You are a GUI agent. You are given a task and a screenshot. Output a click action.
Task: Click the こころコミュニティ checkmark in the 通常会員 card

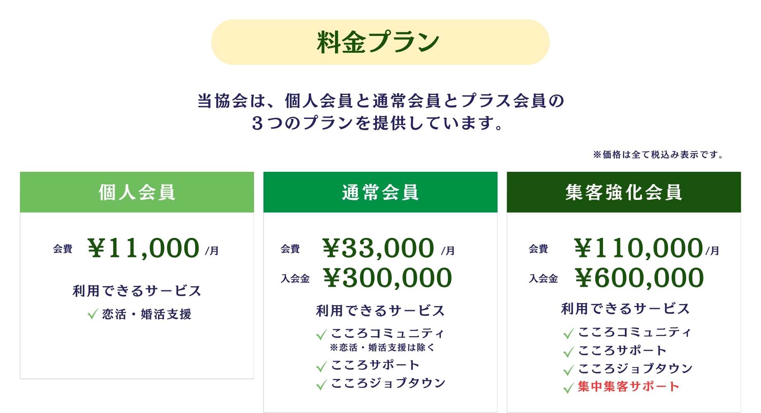click(x=321, y=334)
